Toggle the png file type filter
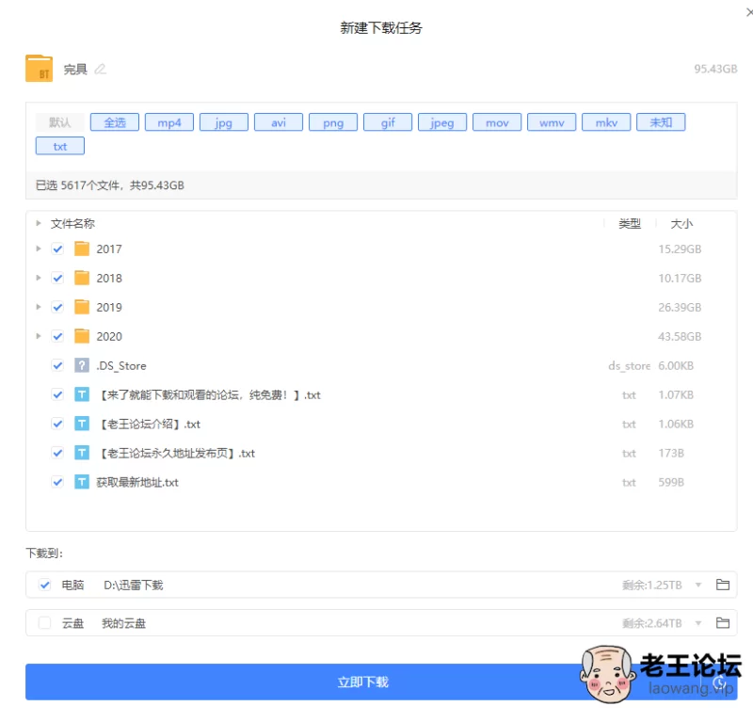Viewport: 753px width, 722px height. click(333, 122)
